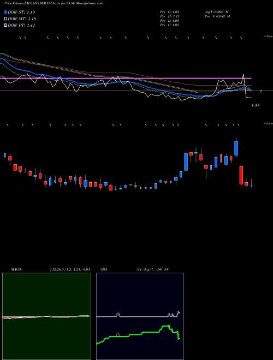Click the magenta horizontal DOW PT line

(x=126, y=79)
